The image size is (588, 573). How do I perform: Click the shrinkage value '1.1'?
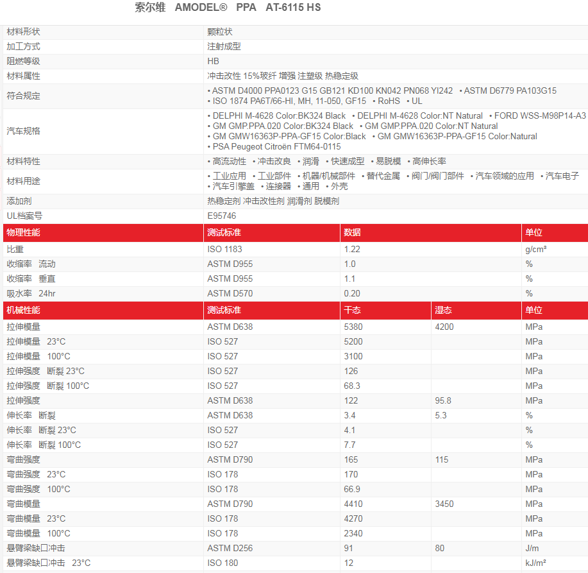tap(349, 279)
